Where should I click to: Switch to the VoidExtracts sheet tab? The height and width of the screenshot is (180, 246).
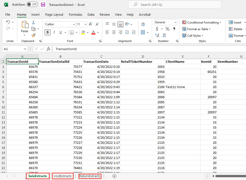point(63,176)
